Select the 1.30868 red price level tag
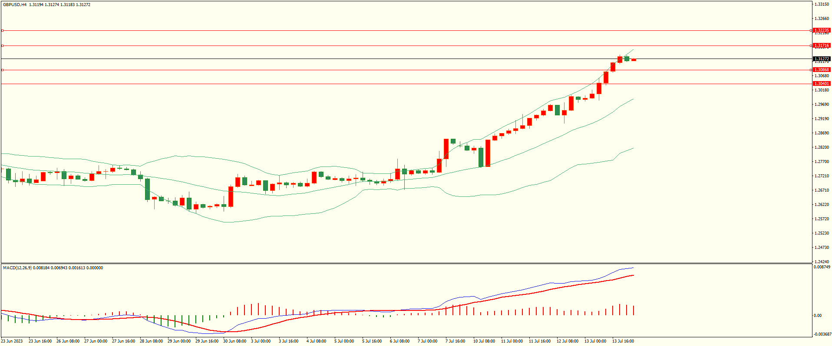 click(x=822, y=70)
